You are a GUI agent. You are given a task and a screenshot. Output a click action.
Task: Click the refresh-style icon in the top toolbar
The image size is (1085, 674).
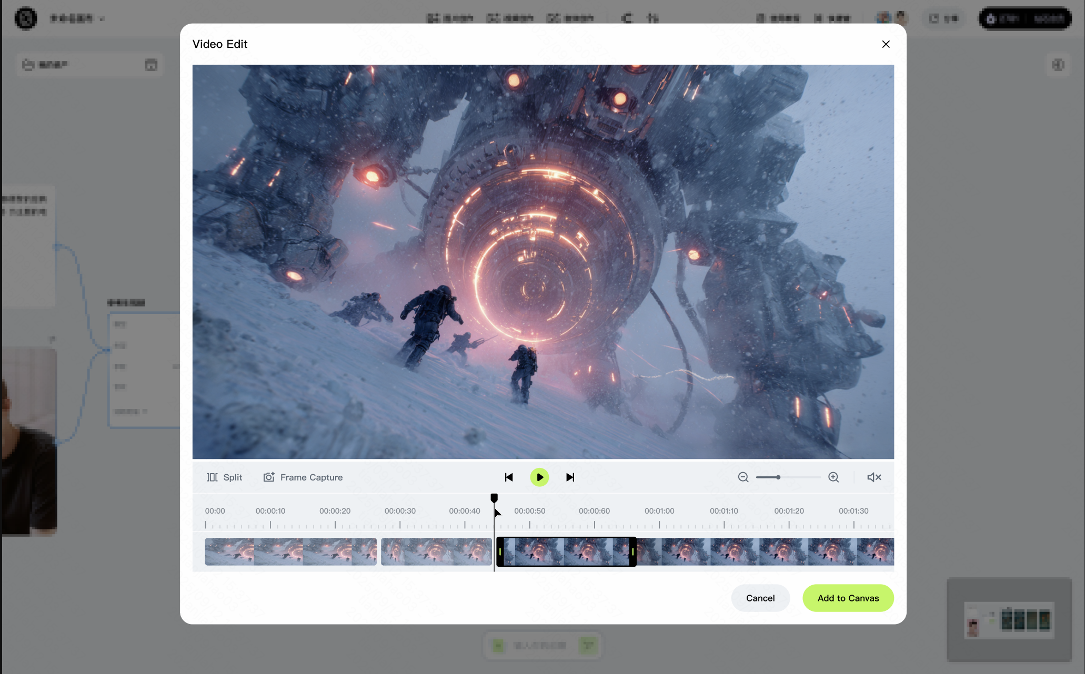point(626,18)
